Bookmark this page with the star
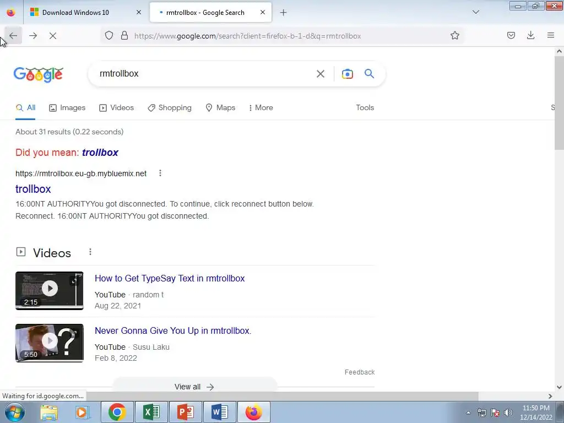Viewport: 564px width, 423px height. coord(454,36)
